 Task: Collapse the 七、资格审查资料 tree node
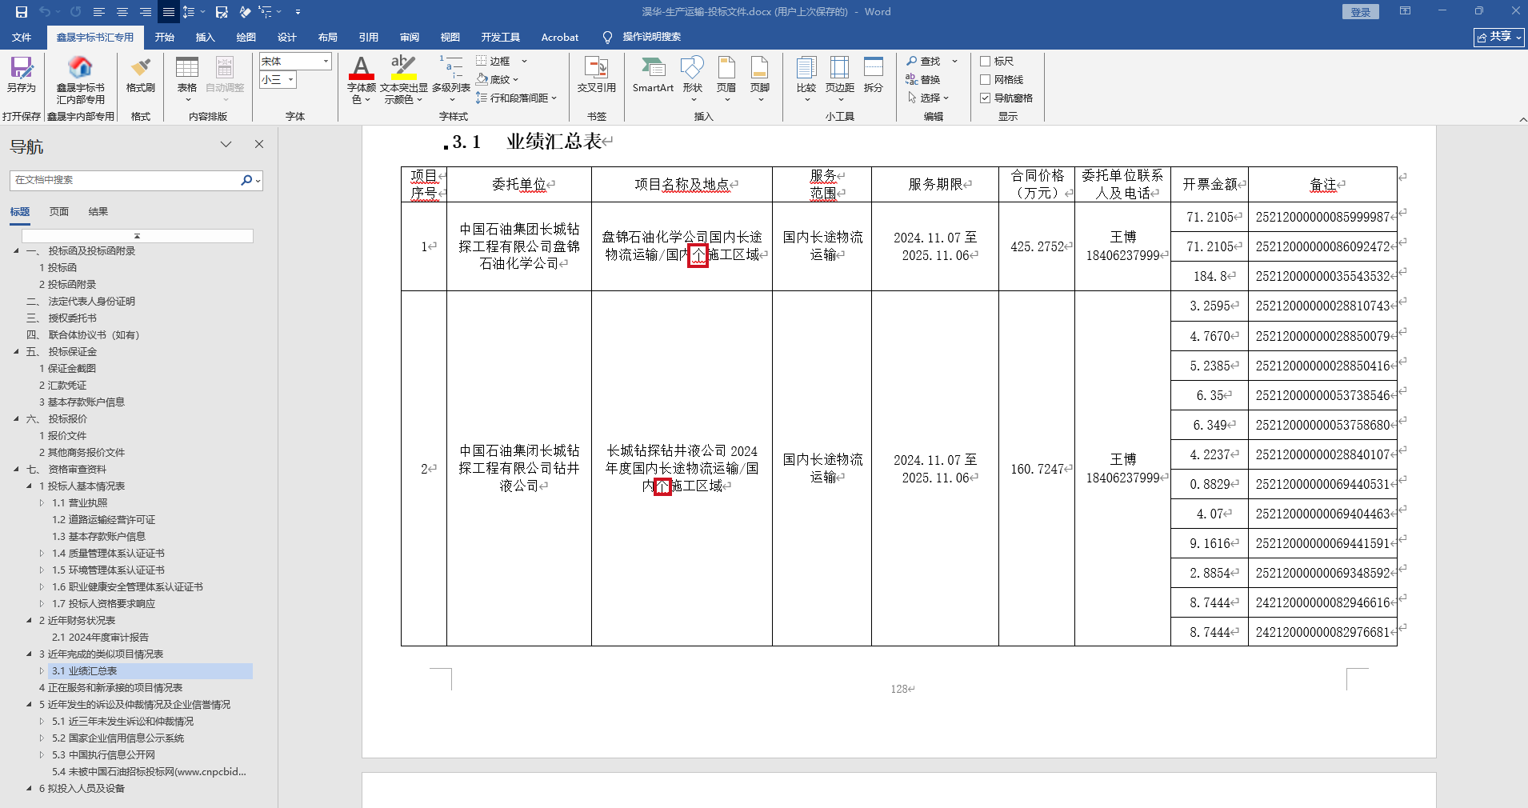point(17,470)
